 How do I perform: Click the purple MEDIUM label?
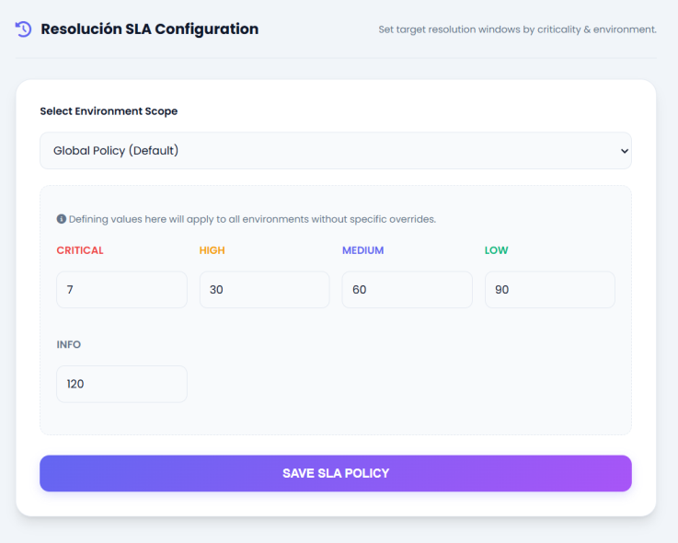(363, 250)
